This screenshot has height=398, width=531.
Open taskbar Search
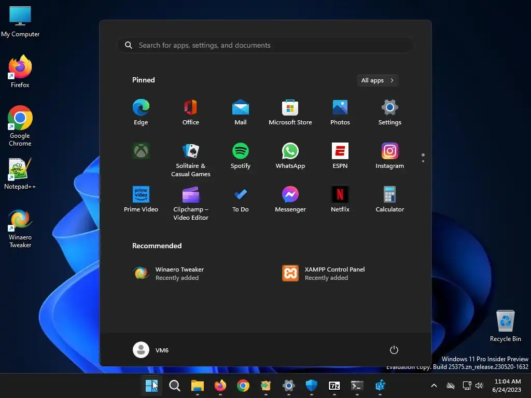click(x=175, y=386)
